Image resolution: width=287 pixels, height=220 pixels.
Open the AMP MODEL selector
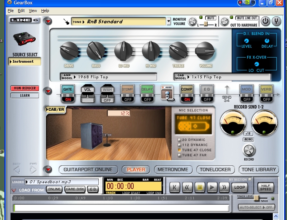pos(109,77)
